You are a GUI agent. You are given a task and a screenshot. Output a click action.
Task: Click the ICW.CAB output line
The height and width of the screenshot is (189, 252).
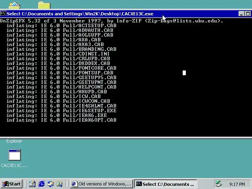click(54, 96)
